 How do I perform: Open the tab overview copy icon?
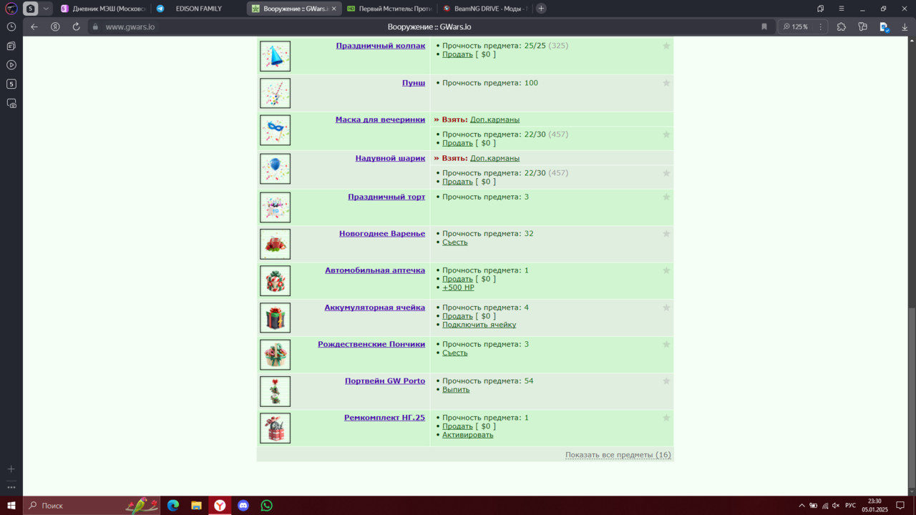(821, 9)
